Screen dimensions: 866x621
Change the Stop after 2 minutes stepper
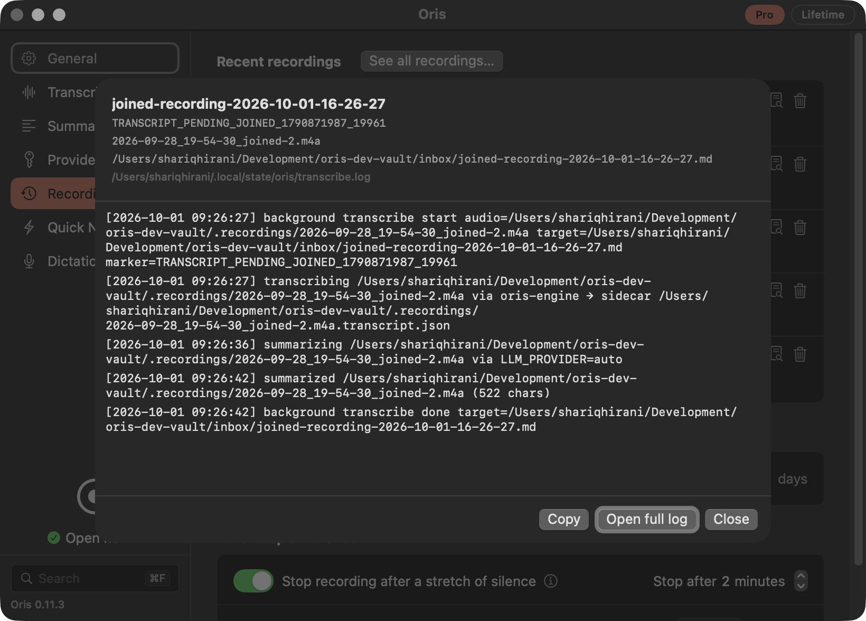(x=801, y=581)
